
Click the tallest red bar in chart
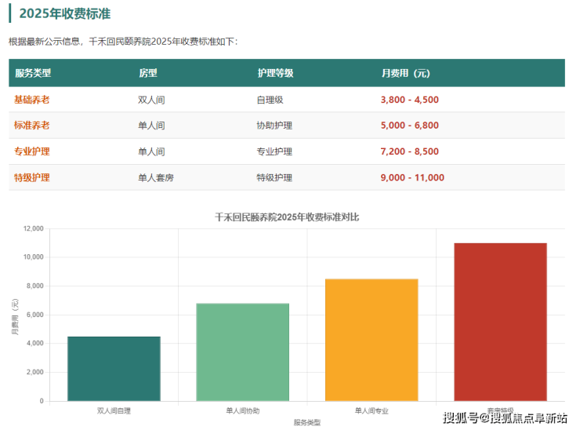coord(500,322)
